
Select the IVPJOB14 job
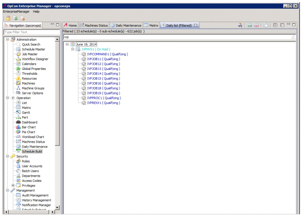coord(104,74)
